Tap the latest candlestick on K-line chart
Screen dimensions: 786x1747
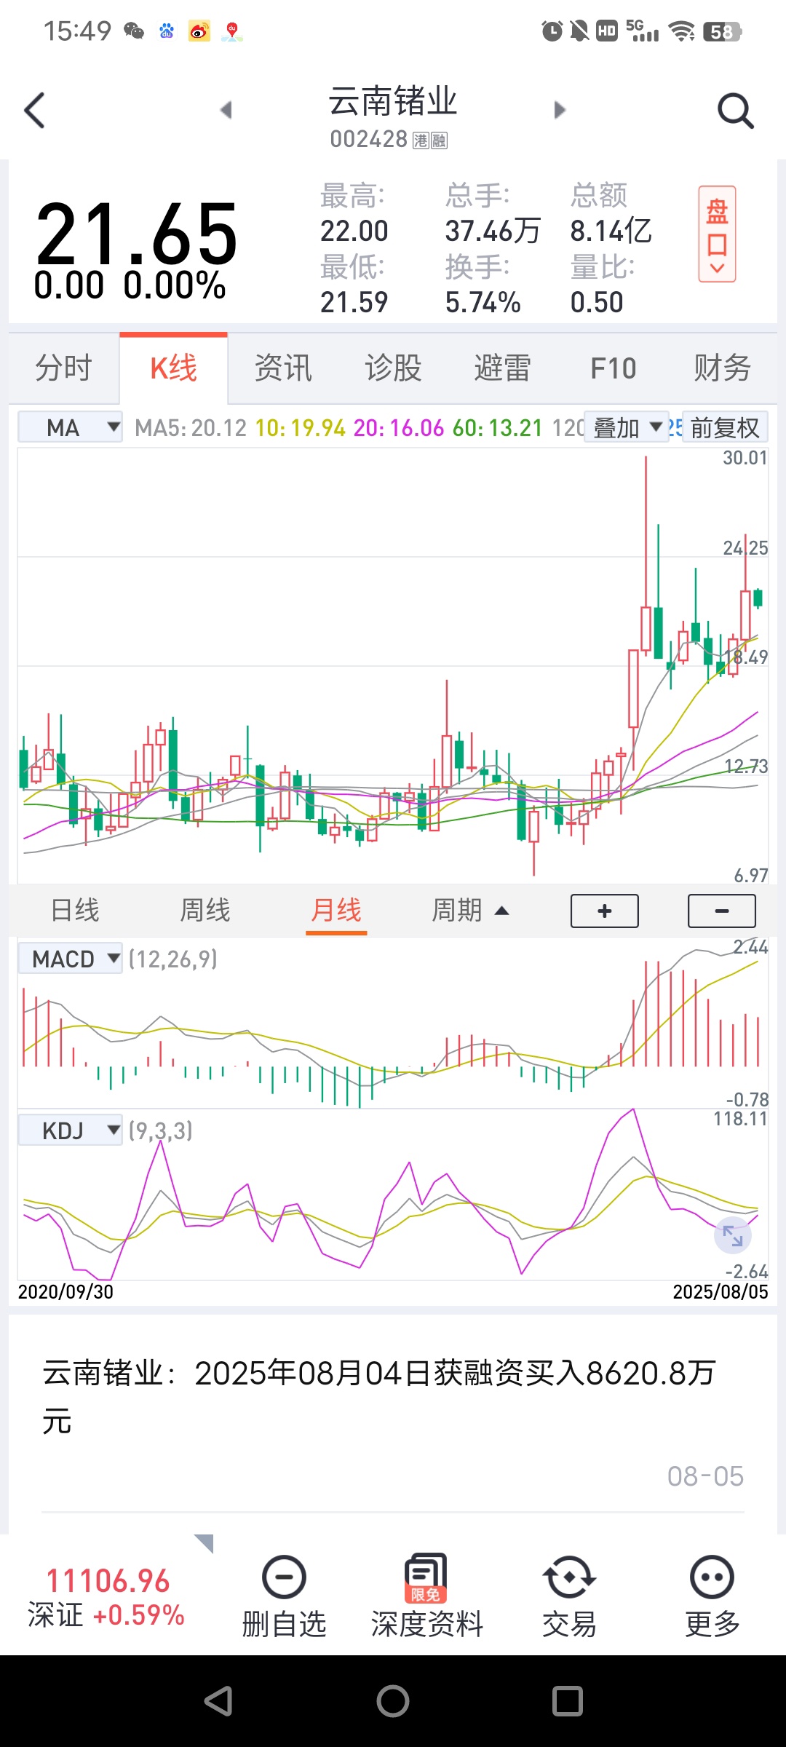point(758,598)
